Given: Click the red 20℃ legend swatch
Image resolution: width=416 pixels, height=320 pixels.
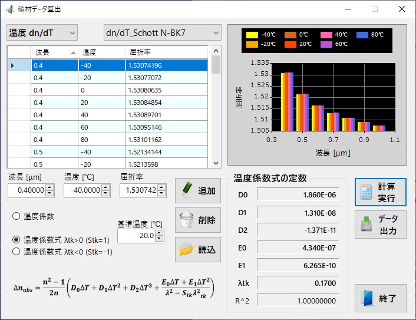Looking at the screenshot, I should pos(290,44).
